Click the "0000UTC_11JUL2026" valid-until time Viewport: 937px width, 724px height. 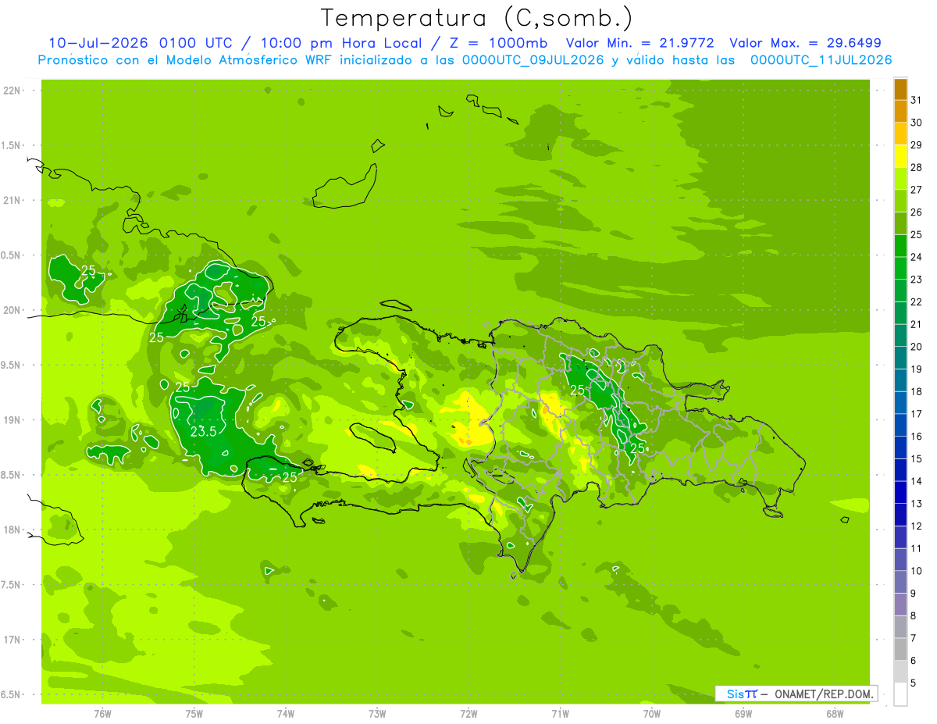(821, 60)
